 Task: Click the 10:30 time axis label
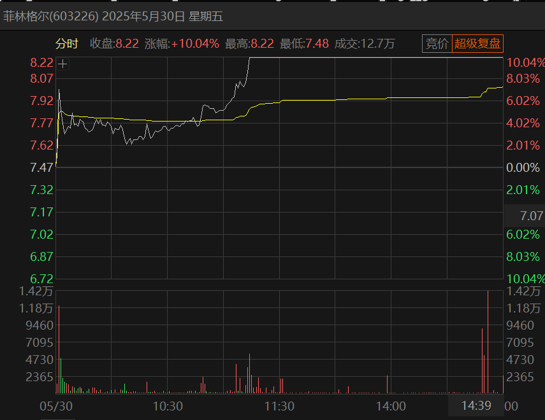pos(168,406)
